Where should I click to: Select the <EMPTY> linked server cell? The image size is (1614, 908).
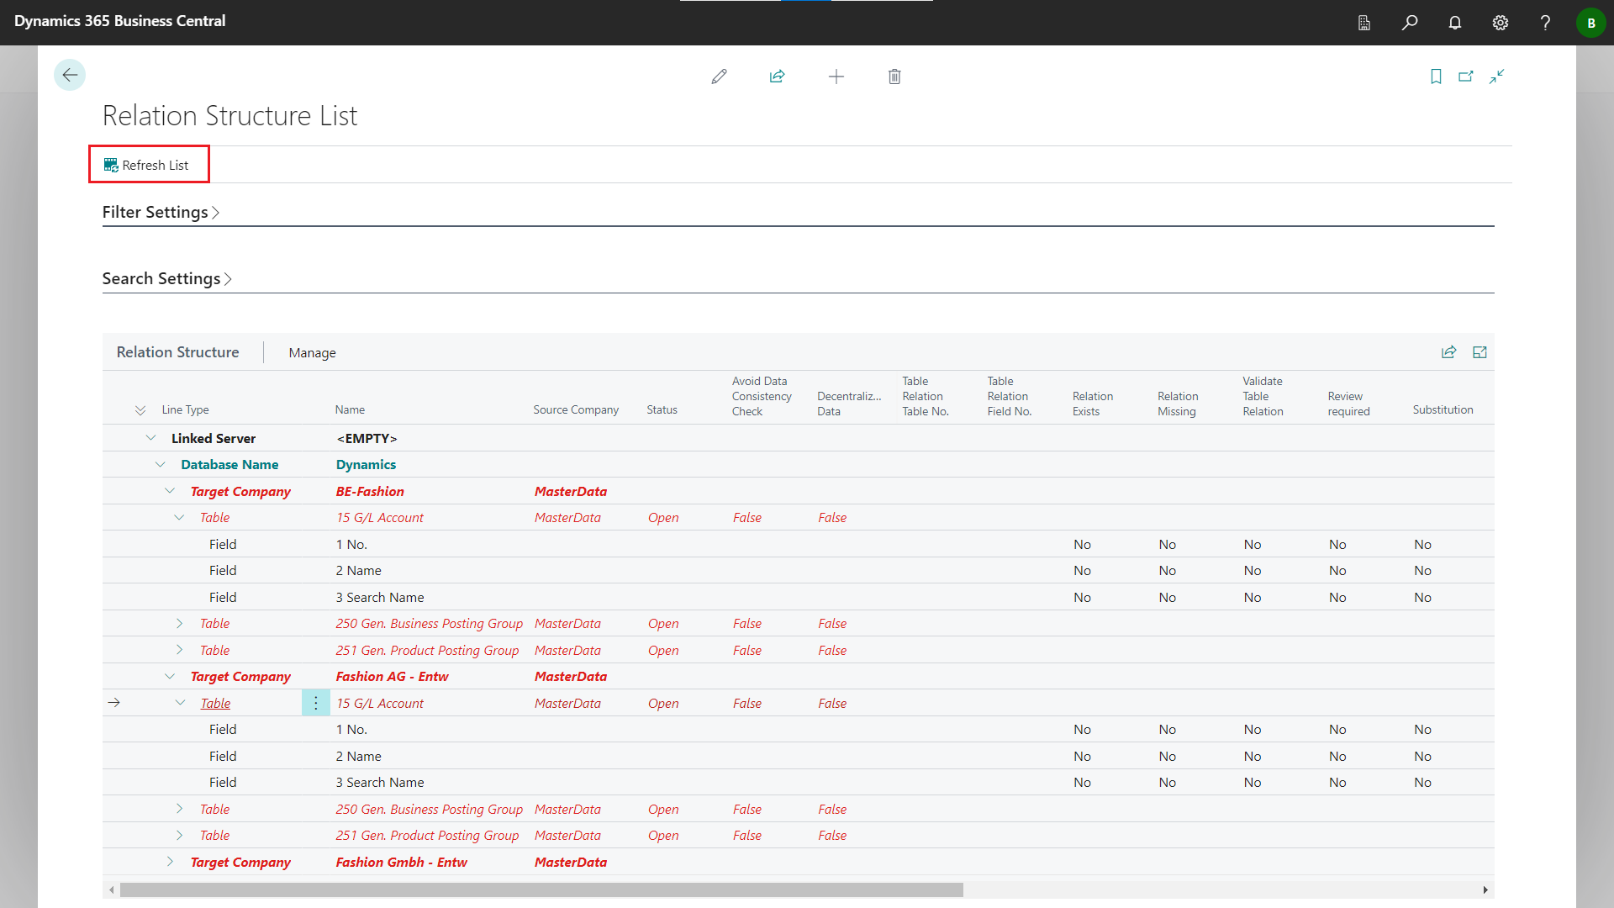(367, 438)
